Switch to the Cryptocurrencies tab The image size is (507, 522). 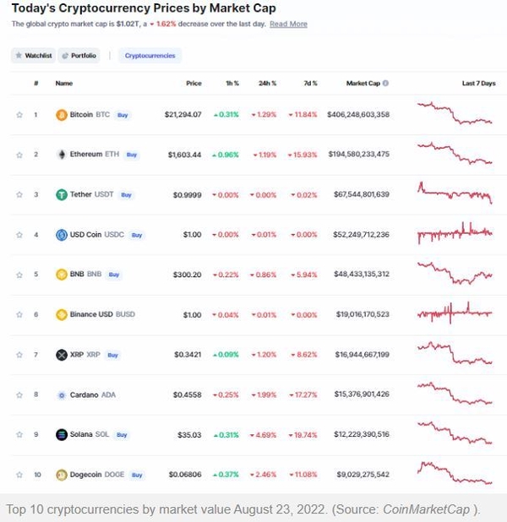150,56
